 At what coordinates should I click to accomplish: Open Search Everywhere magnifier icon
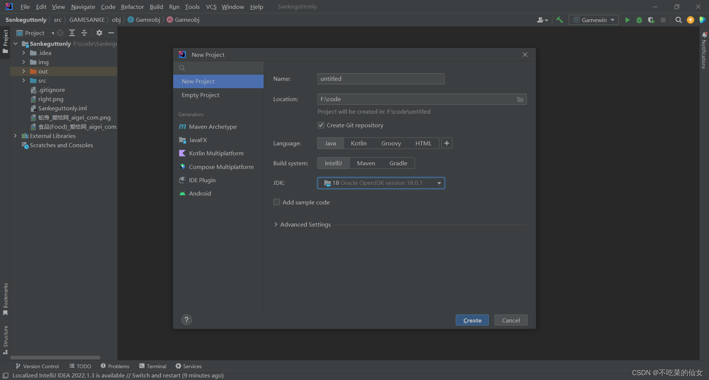click(x=678, y=20)
